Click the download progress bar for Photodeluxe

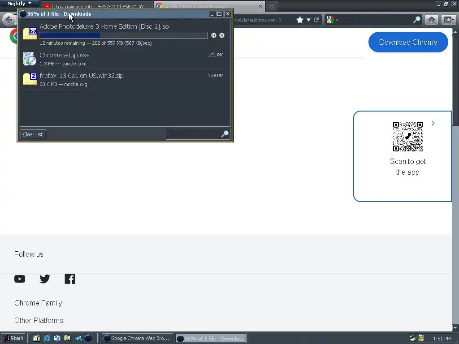click(124, 35)
